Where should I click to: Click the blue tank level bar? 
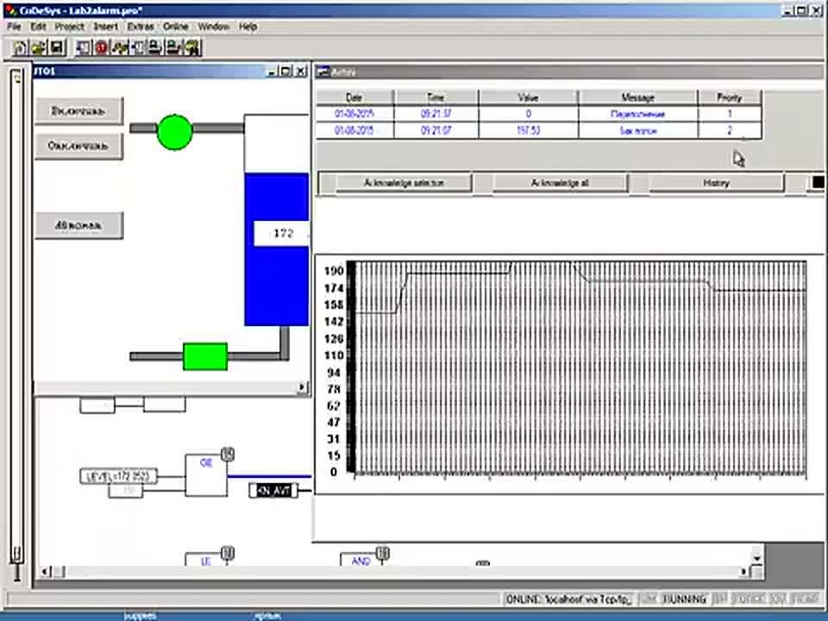277,249
